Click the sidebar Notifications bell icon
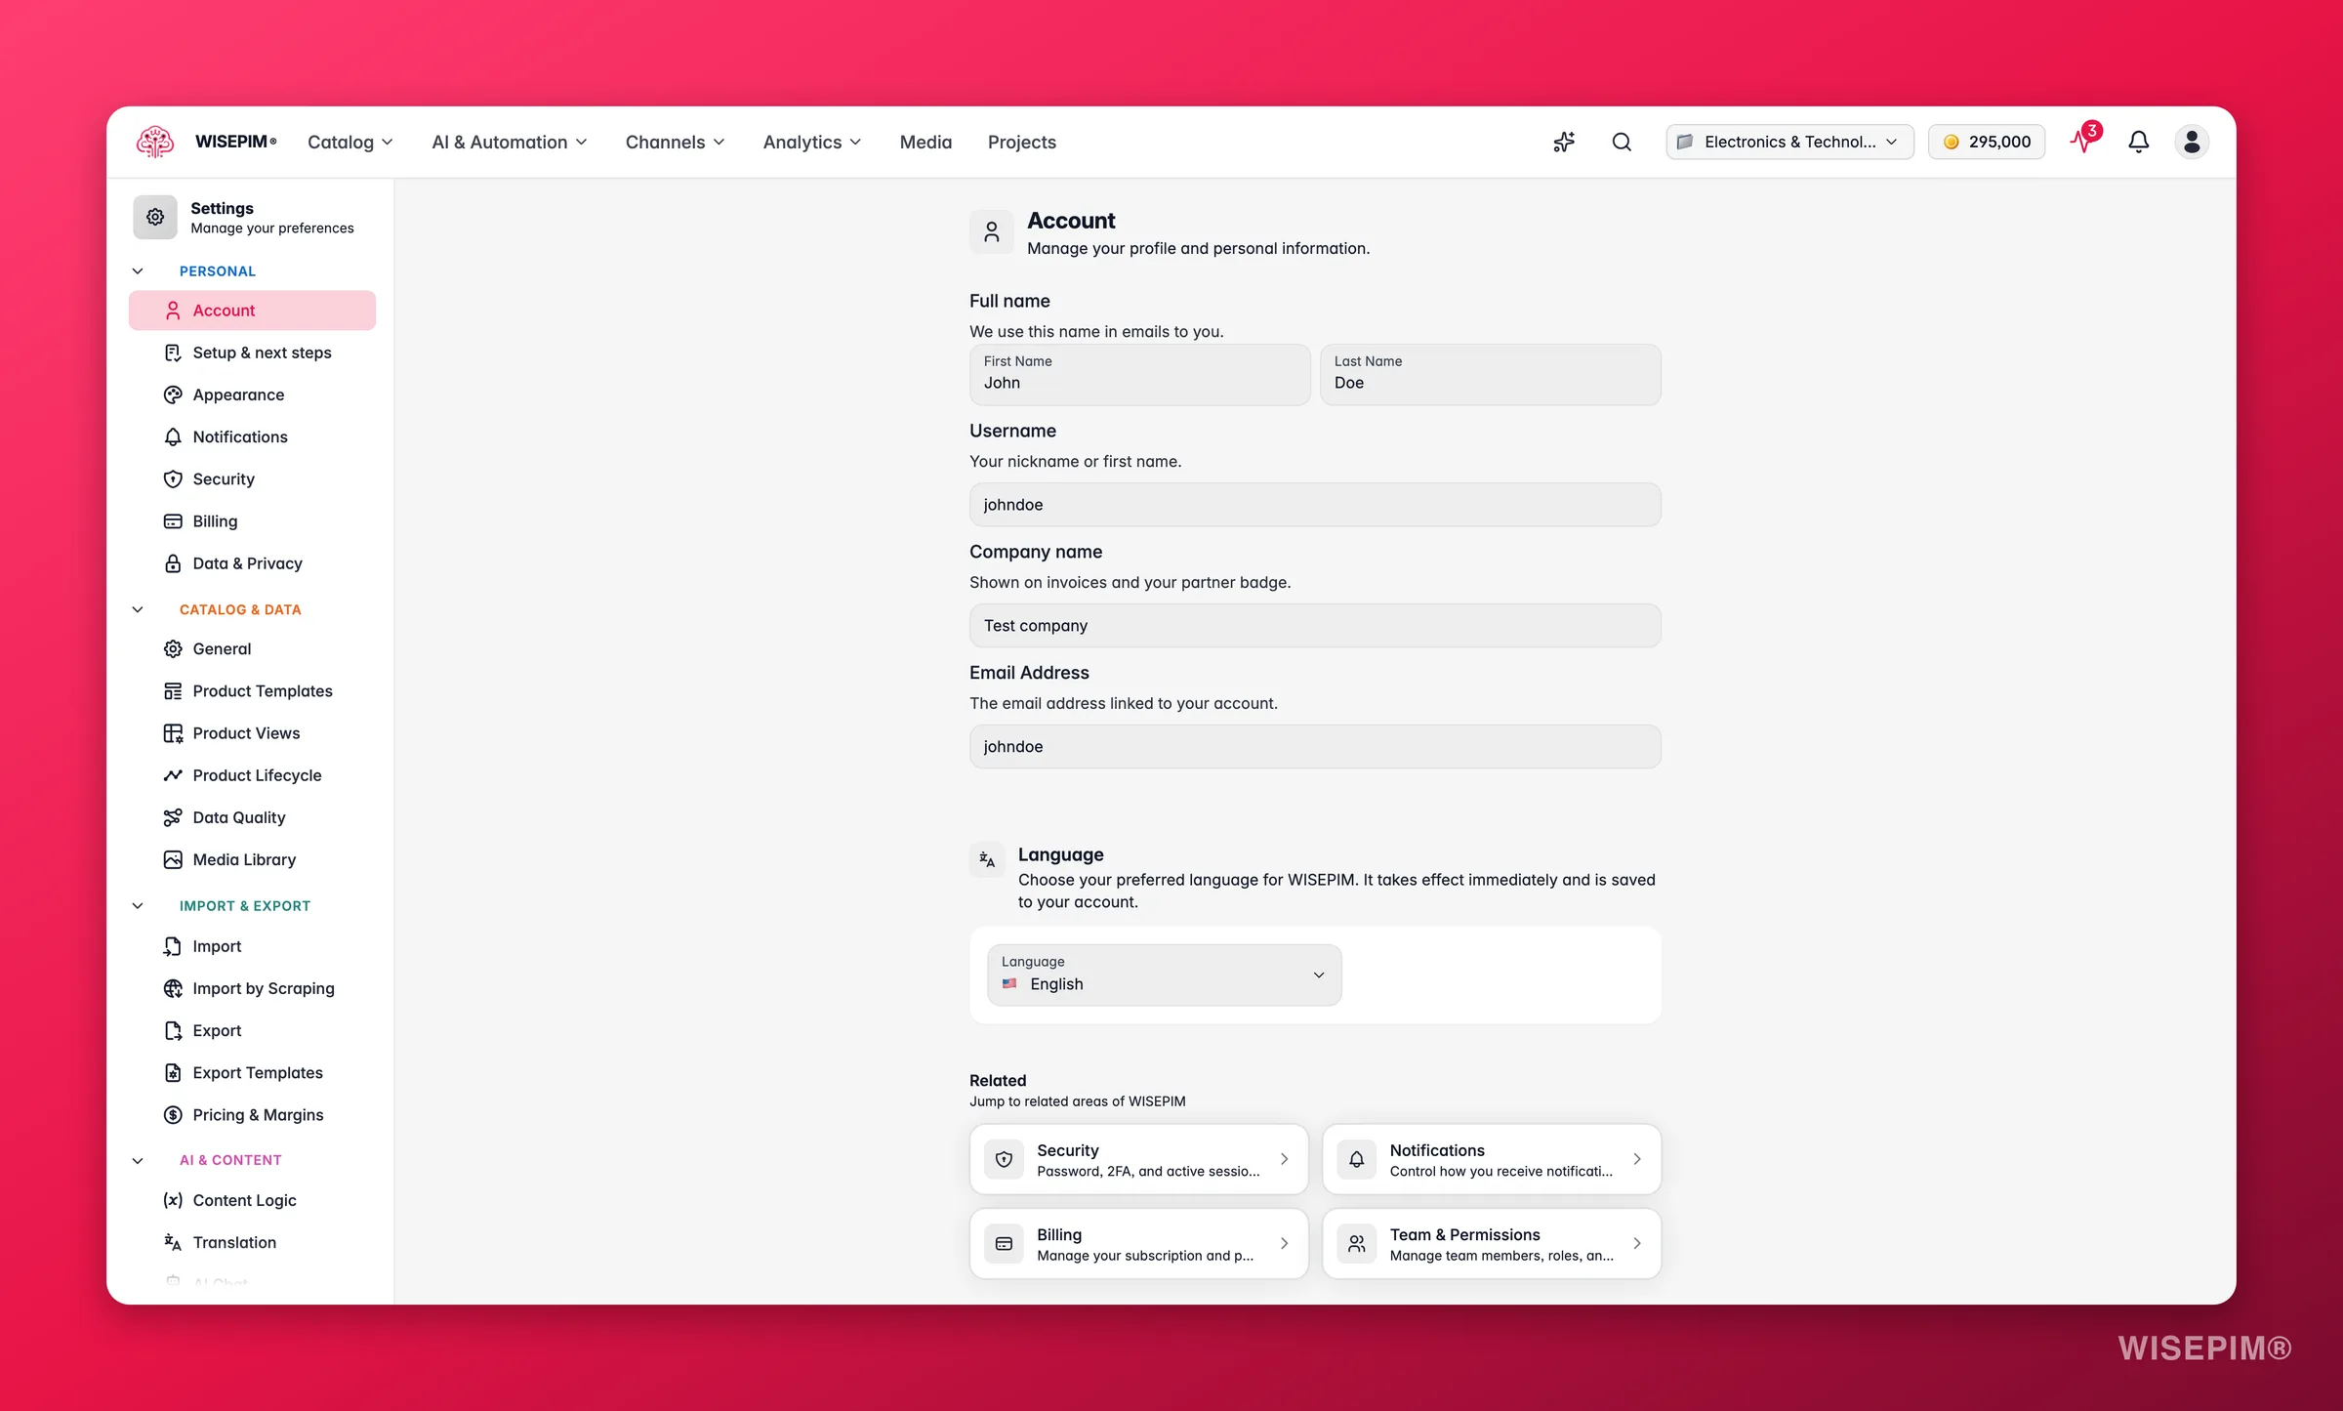Screen dimensions: 2343x1411 coord(173,436)
